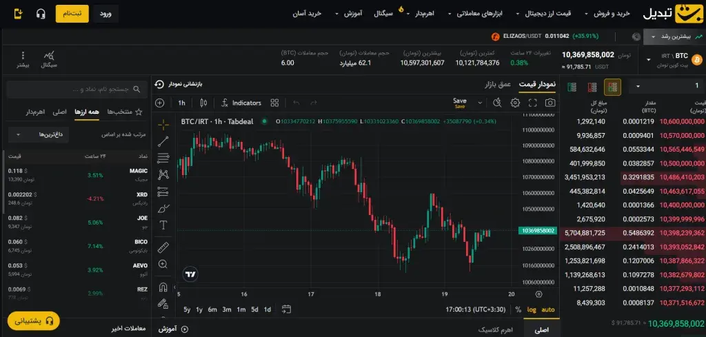
Task: Enter fullscreen chart mode
Action: pos(533,103)
